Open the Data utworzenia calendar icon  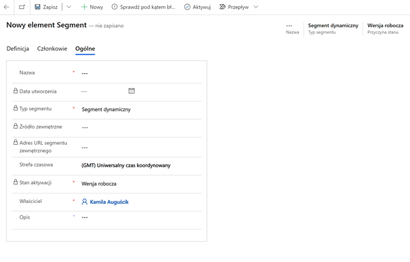tap(131, 91)
